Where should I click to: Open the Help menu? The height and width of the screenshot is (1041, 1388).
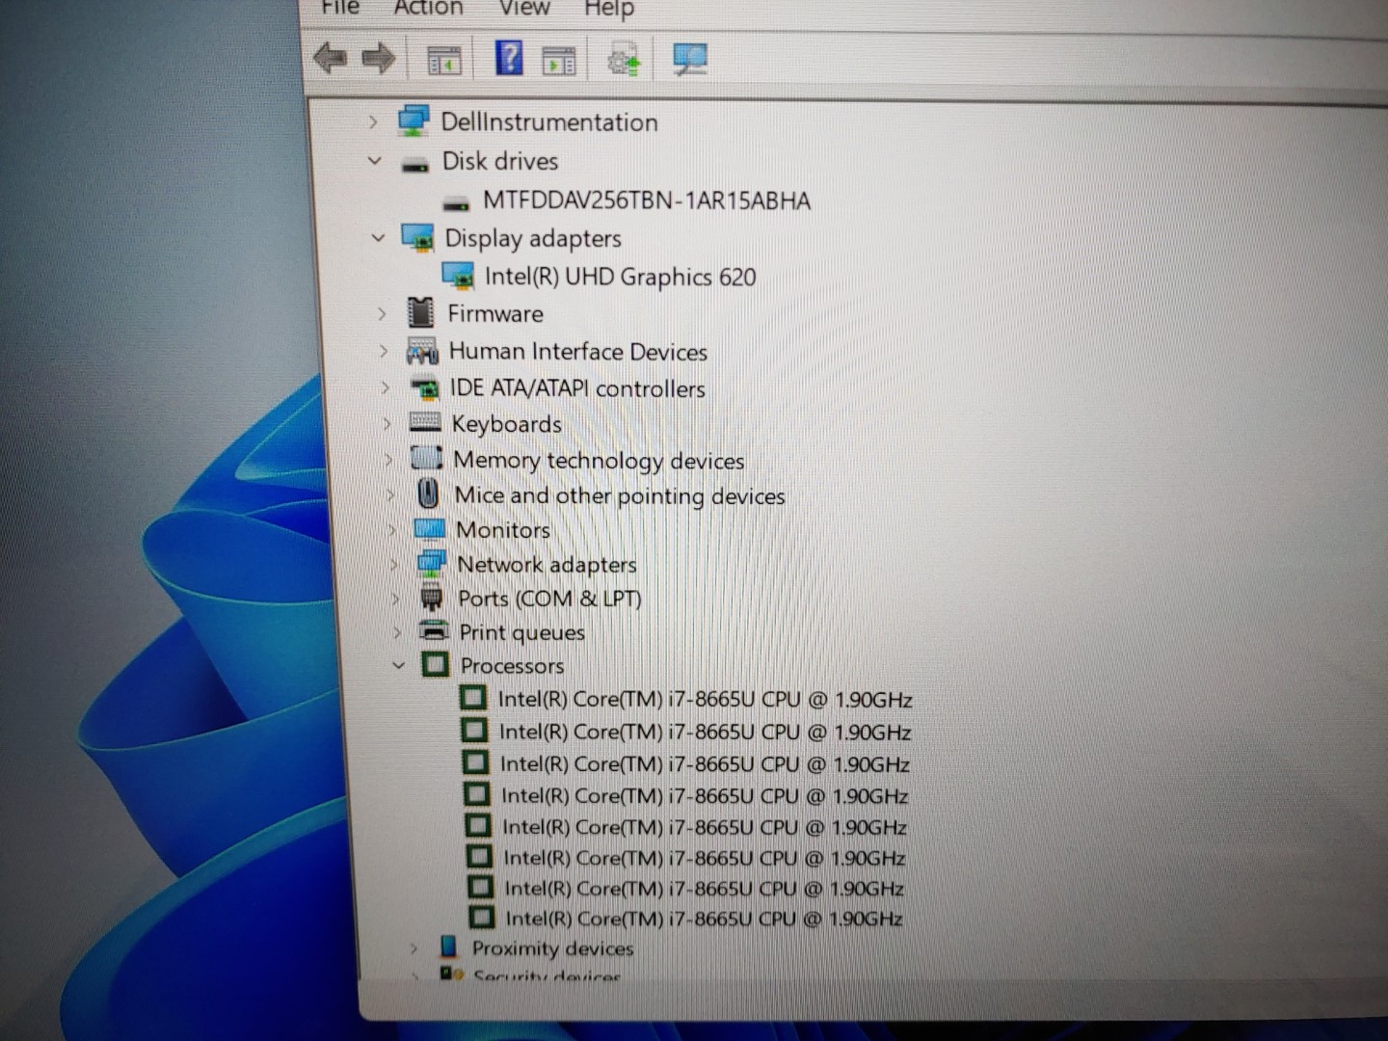pos(609,9)
